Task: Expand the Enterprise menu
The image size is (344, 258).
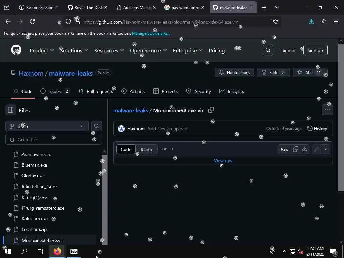Action: [x=187, y=50]
